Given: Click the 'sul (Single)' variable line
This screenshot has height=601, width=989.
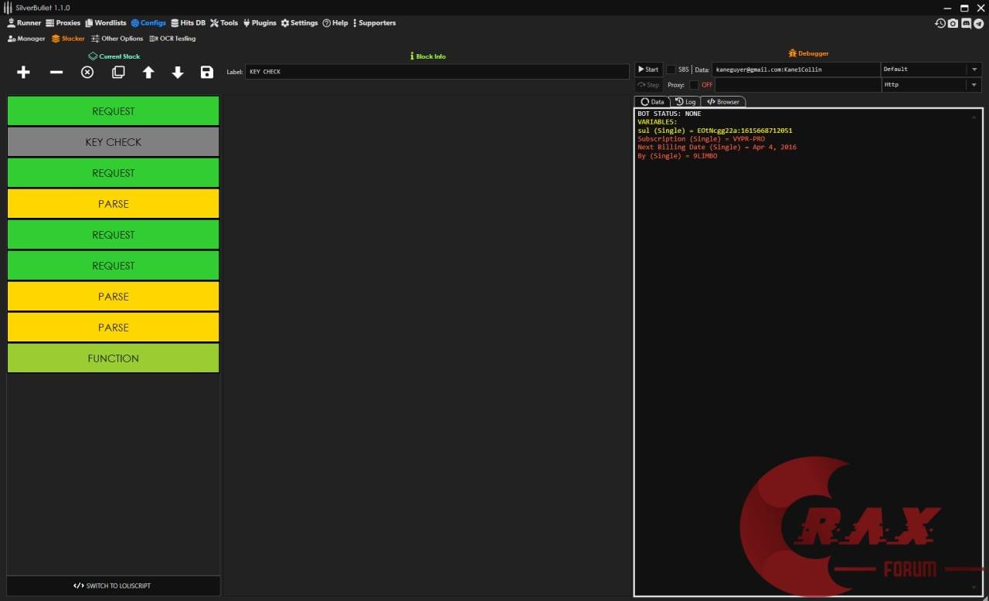Looking at the screenshot, I should click(715, 131).
